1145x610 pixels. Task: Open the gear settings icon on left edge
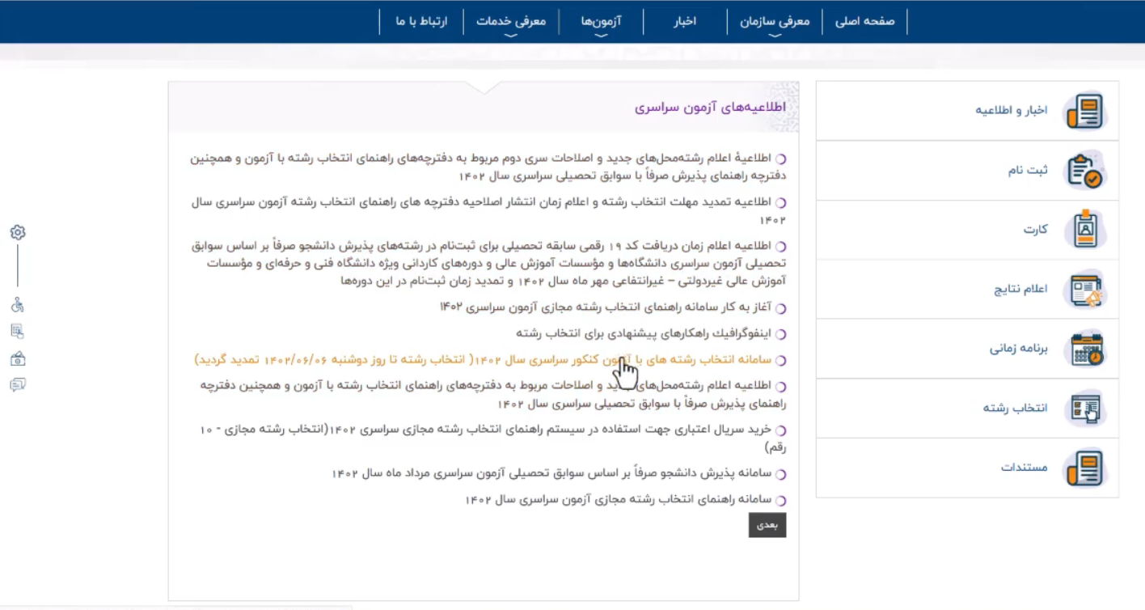pos(18,232)
